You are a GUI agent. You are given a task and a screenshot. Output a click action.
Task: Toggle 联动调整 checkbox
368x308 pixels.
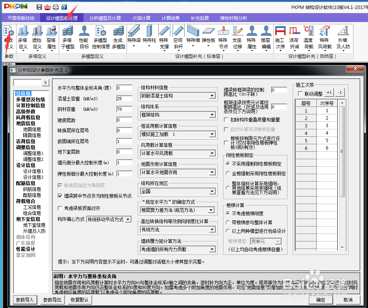pos(300,94)
